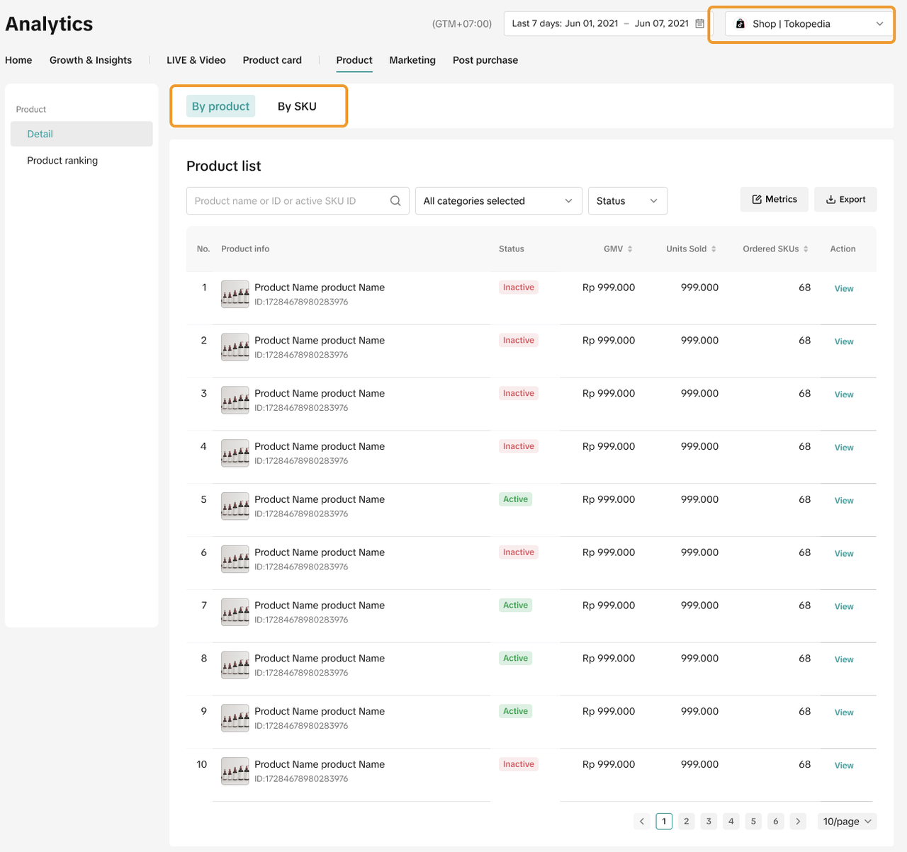Switch to the Marketing tab
This screenshot has height=852, width=907.
point(412,60)
